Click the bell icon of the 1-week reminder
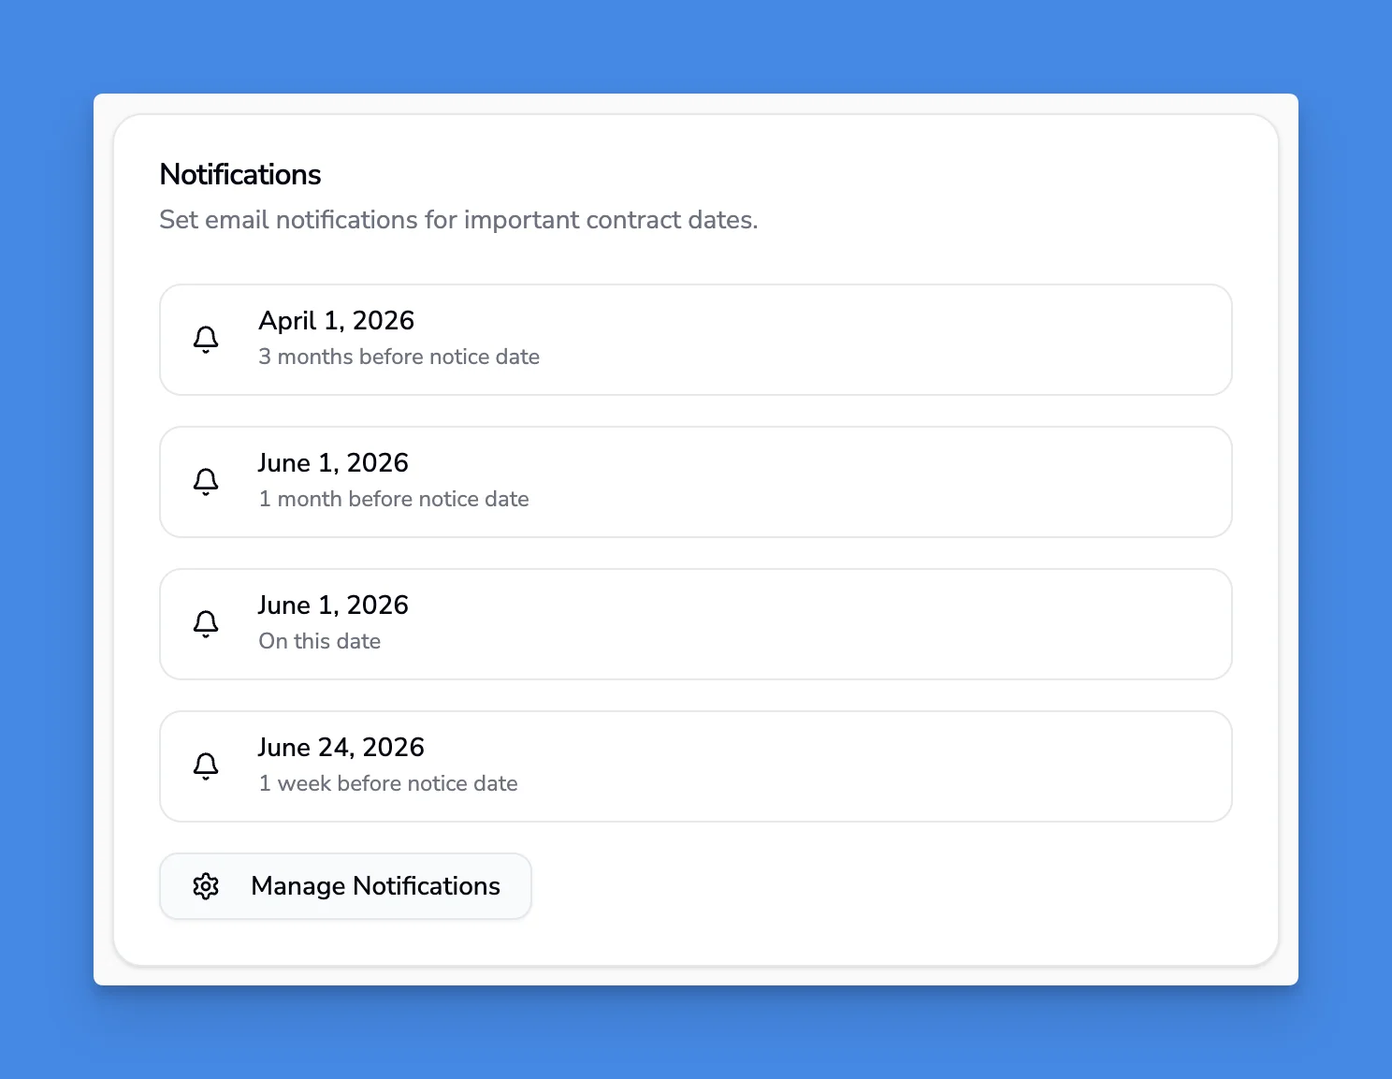Viewport: 1392px width, 1079px height. coord(206,766)
